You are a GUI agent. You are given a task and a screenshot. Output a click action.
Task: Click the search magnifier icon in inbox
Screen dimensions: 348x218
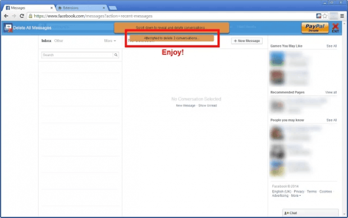[116, 55]
